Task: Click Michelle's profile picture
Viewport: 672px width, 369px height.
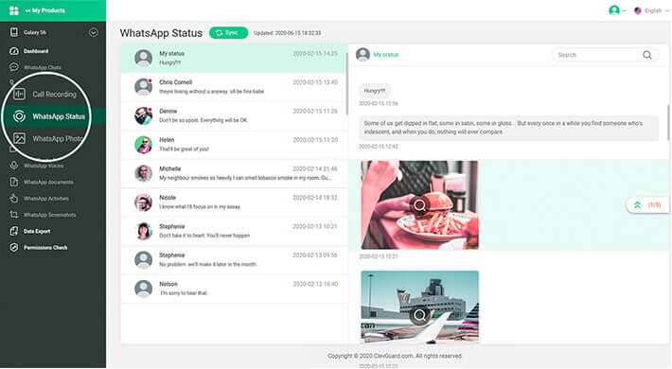Action: point(143,173)
